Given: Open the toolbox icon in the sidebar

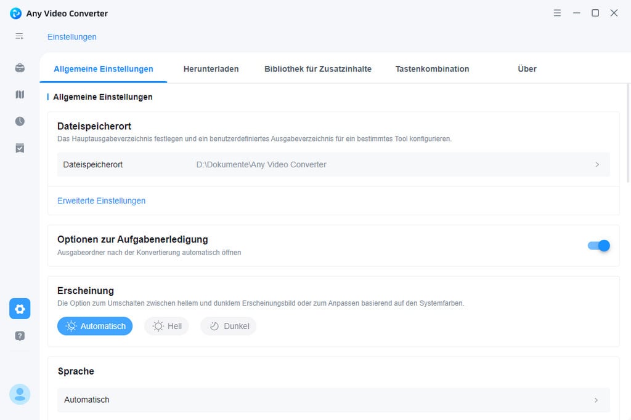Looking at the screenshot, I should point(20,68).
